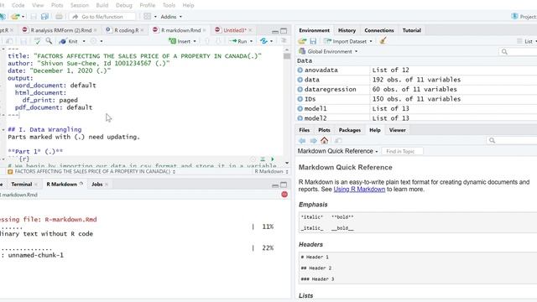Stop the rendering with red stop icon
The width and height of the screenshot is (537, 302).
pos(284,195)
